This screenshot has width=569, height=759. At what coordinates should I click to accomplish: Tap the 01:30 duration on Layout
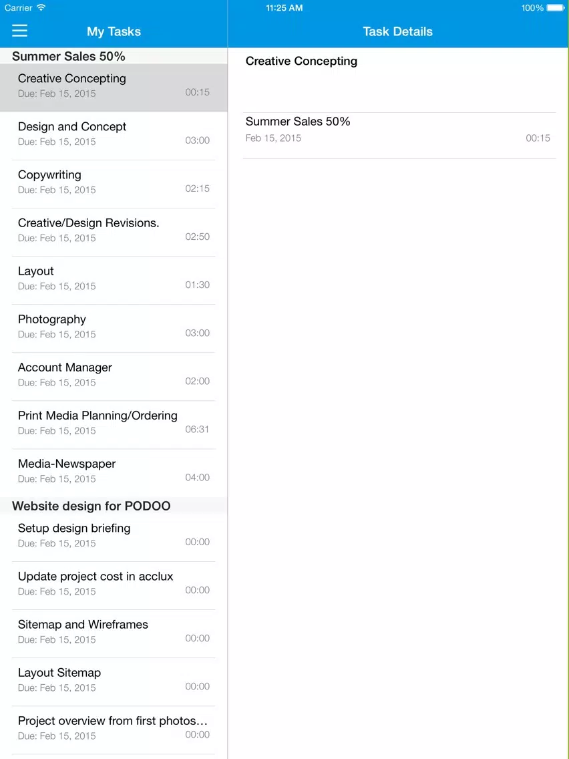(x=198, y=285)
